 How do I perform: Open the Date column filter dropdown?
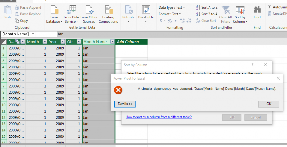23,42
